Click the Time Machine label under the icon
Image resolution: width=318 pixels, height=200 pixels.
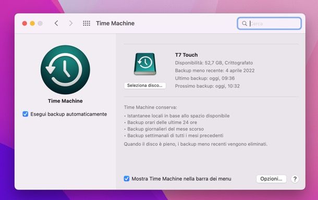65,101
